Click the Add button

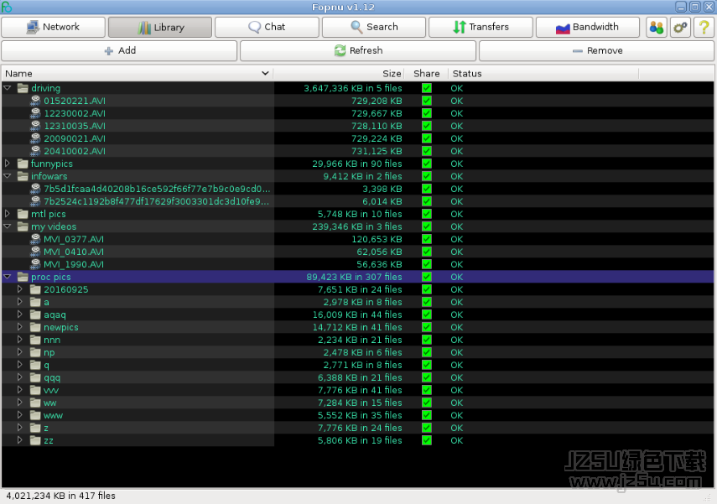point(119,51)
